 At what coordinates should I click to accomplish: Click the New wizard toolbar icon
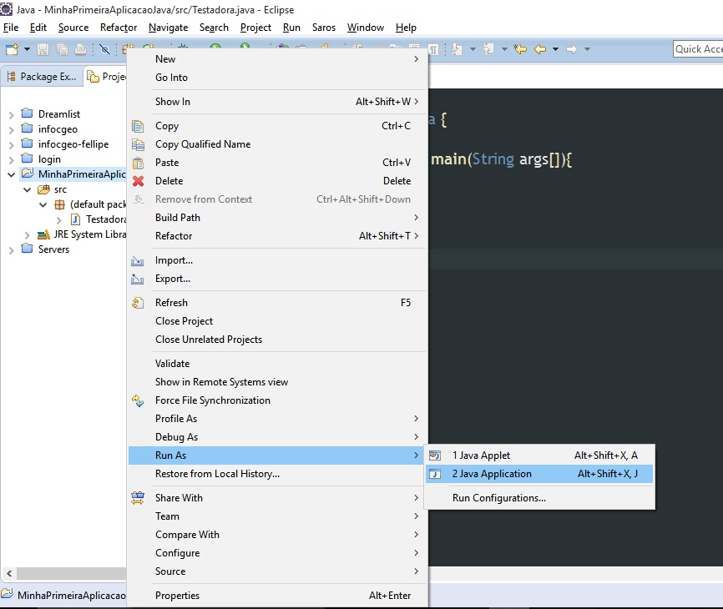coord(12,49)
